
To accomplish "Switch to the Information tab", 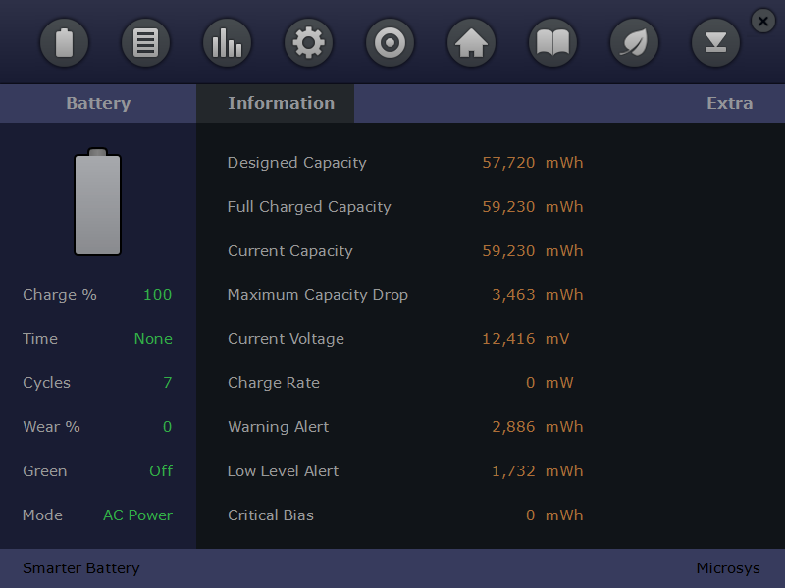I will point(281,103).
